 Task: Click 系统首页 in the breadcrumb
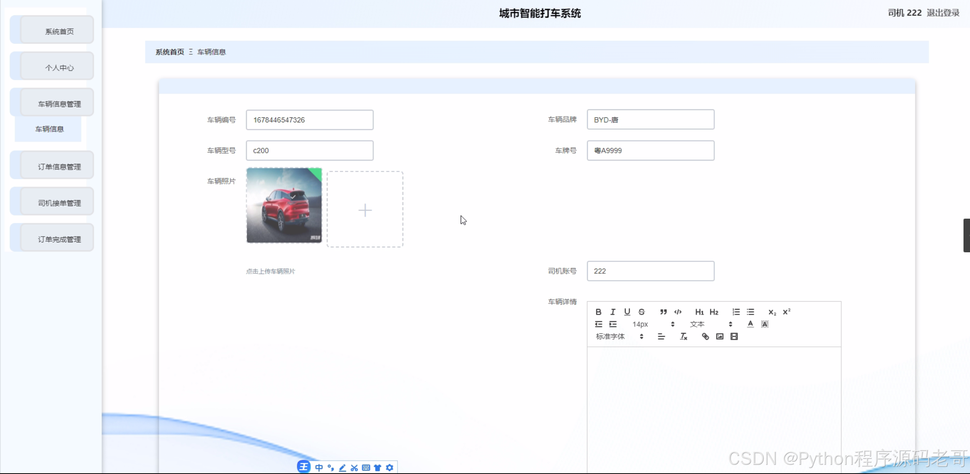[x=170, y=52]
